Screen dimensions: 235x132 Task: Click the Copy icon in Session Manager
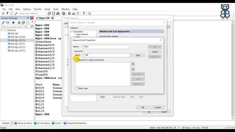(x=23, y=23)
